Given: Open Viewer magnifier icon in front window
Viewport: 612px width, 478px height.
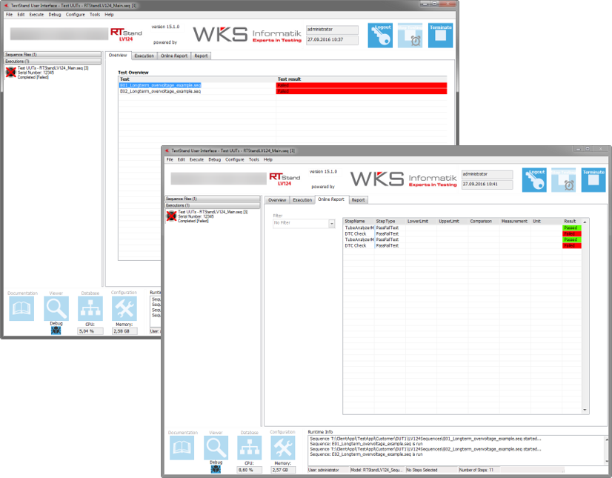Looking at the screenshot, I should 216,448.
